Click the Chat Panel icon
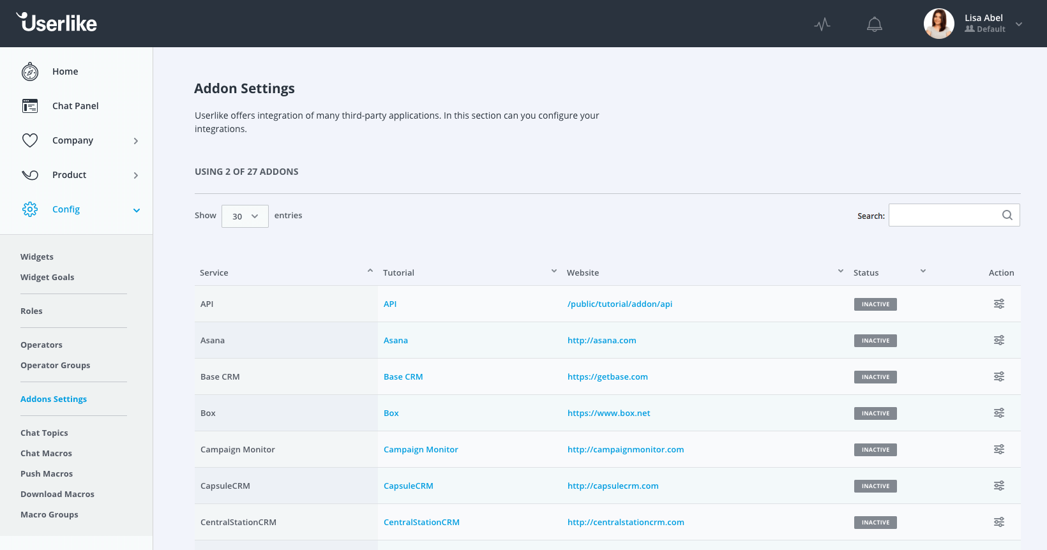The width and height of the screenshot is (1047, 550). (30, 106)
